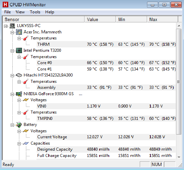Click the Value column header
This screenshot has width=184, height=170.
100,19
